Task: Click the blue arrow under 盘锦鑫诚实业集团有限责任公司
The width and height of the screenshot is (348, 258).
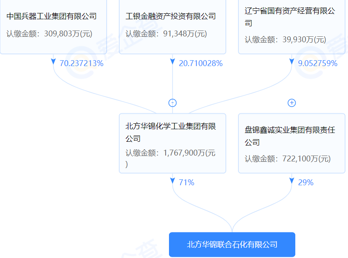Action: pos(292,180)
